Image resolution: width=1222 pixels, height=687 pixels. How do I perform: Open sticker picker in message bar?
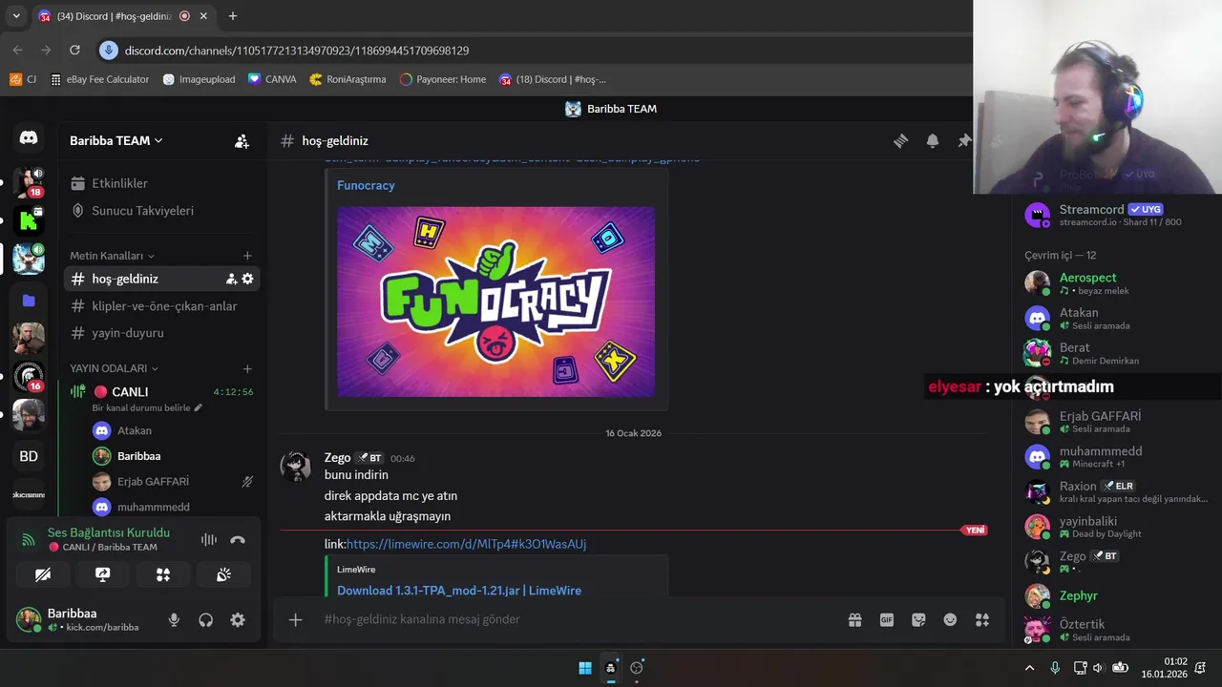pyautogui.click(x=918, y=620)
